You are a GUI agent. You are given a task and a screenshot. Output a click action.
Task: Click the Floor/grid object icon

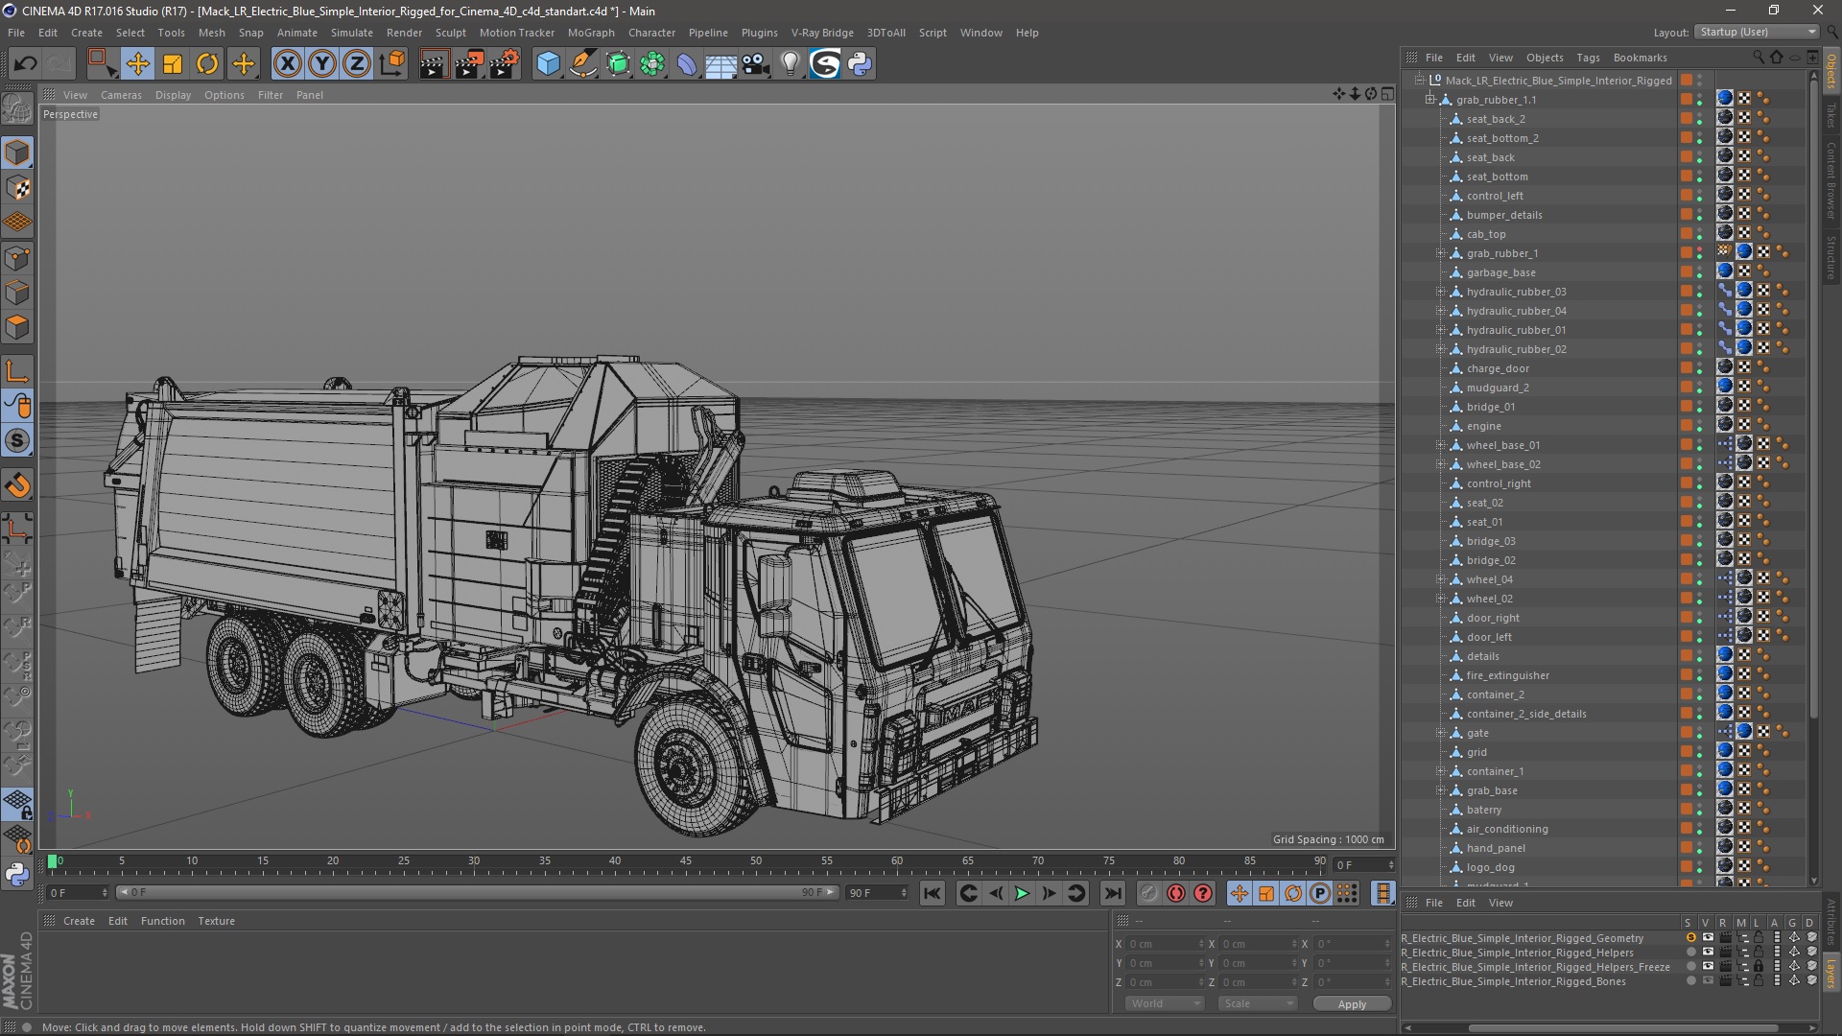coord(720,64)
